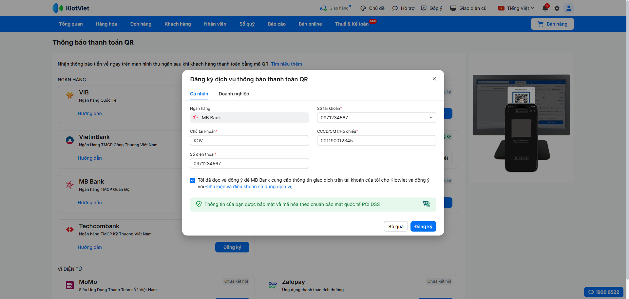Click the Bán hàng button
629x299 pixels.
(552, 24)
